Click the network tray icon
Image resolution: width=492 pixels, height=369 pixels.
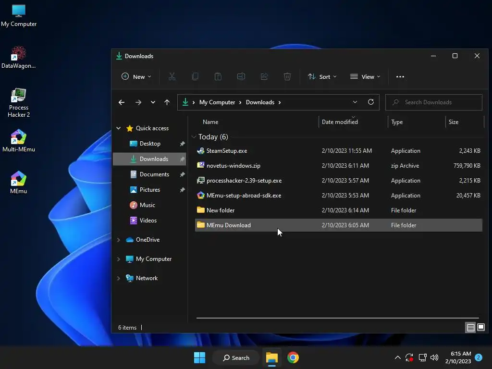pos(422,357)
